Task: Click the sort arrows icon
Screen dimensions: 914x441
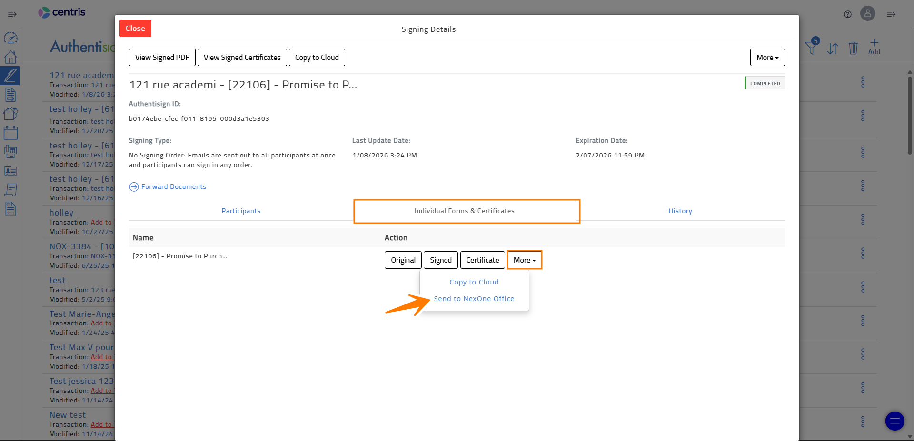Action: click(x=833, y=49)
